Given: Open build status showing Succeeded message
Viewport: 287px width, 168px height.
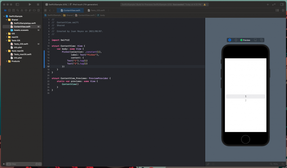Looking at the screenshot, I should pos(165,4).
